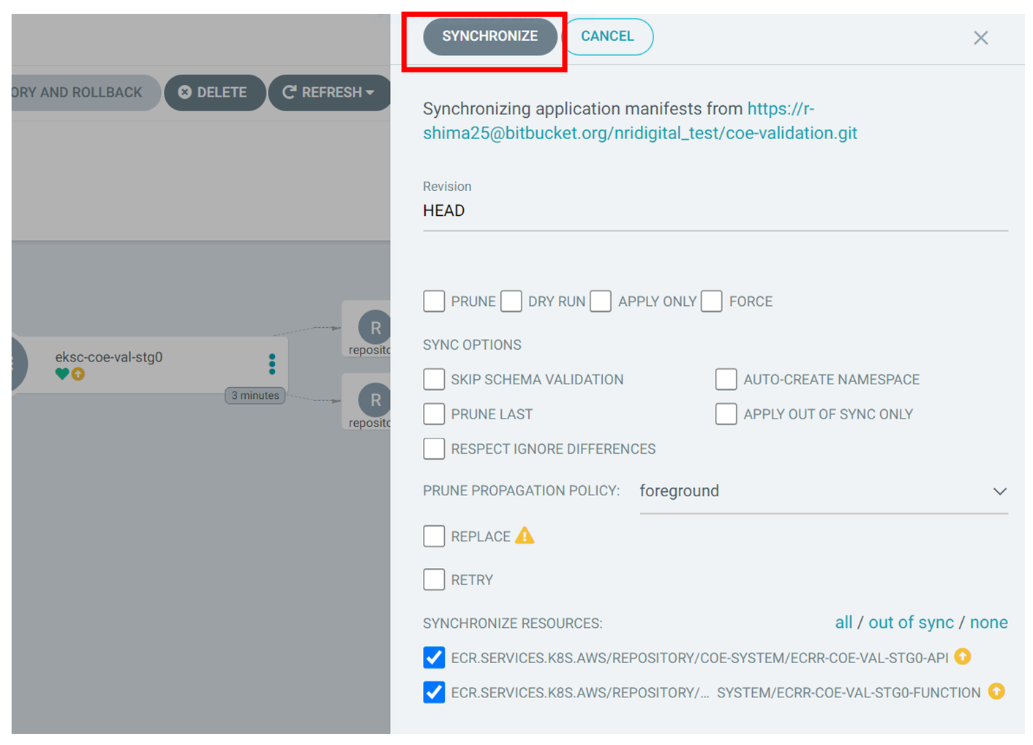Click the yellow sync status icon on eksc-coe-val-stg0
1033x745 pixels.
(78, 374)
